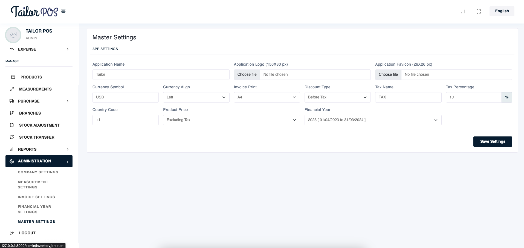Open the Invoice Print dropdown
Screen dimensions: 524x248
[x=267, y=97]
